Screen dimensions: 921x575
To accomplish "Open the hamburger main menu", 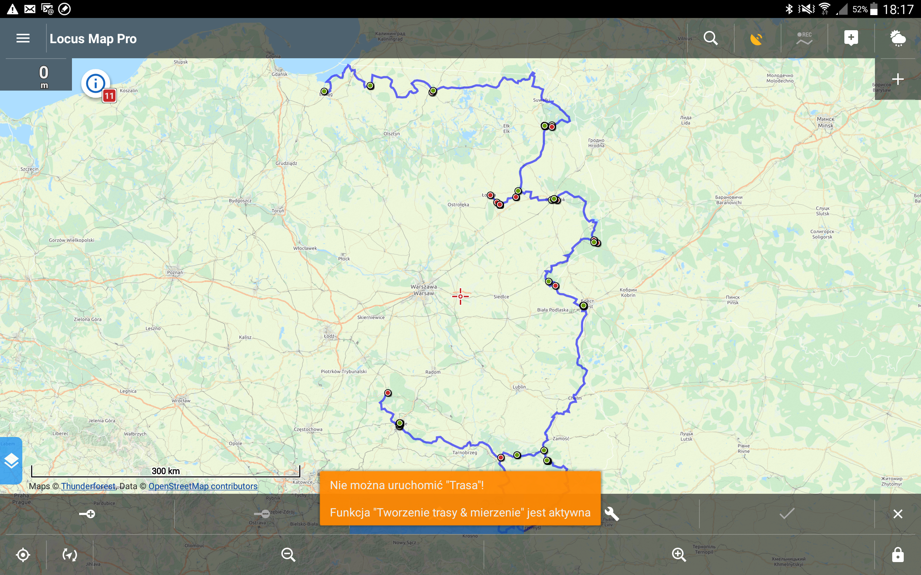I will point(23,38).
